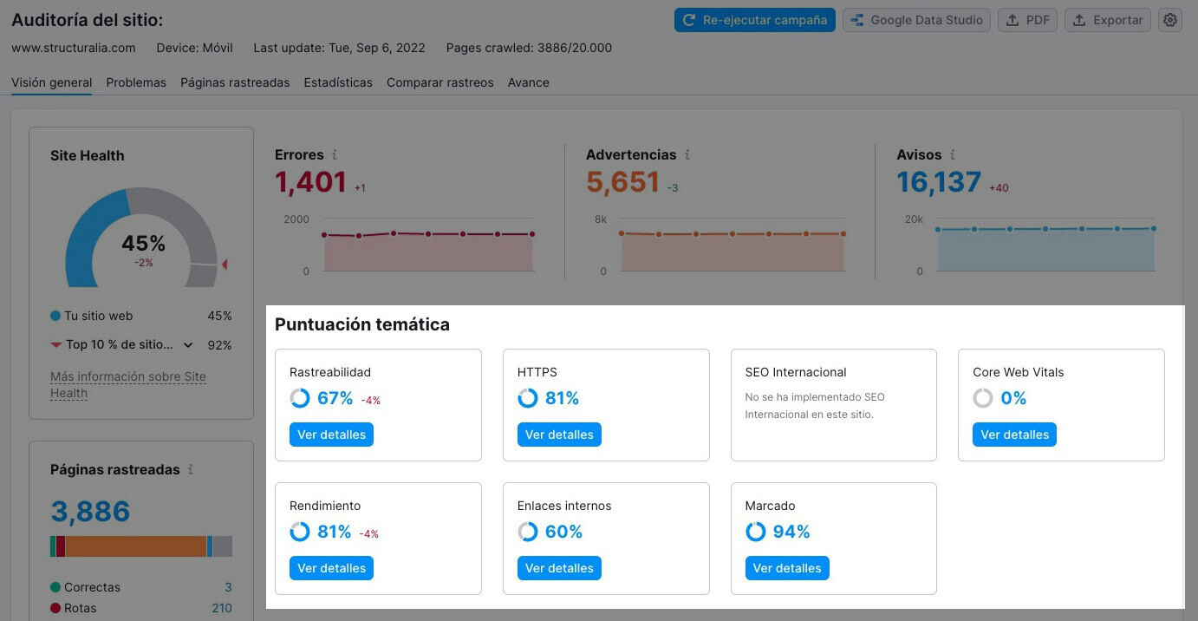Viewport: 1198px width, 621px height.
Task: Click the info icon next to Advertencias
Action: (x=687, y=154)
